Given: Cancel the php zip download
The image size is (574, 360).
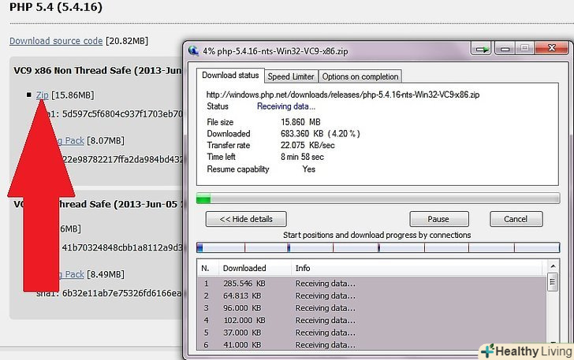Looking at the screenshot, I should (x=516, y=219).
